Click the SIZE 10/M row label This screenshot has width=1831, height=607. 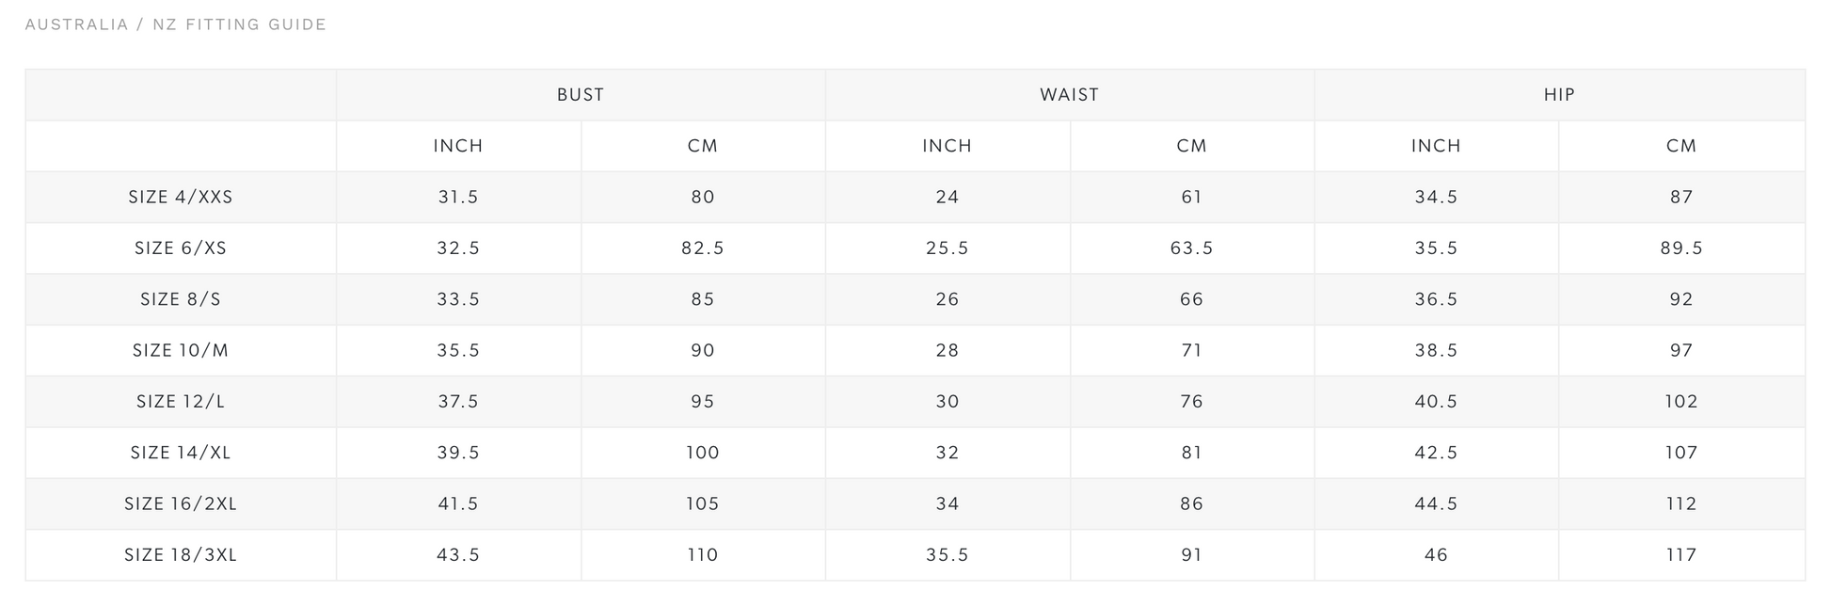pos(181,351)
